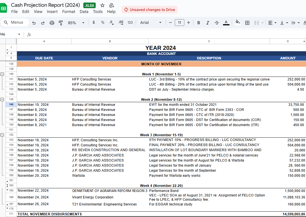Viewport: 306px width, 217px height.
Task: Click the Undo arrow in toolbar
Action: (x=34, y=23)
